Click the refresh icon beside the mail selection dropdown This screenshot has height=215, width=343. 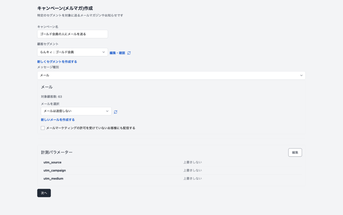click(x=116, y=112)
